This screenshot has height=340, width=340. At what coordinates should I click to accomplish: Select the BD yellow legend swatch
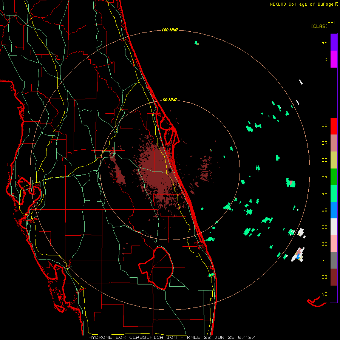(334, 160)
